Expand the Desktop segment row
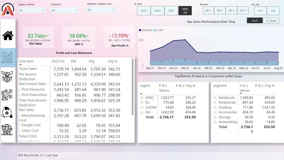 point(215,108)
